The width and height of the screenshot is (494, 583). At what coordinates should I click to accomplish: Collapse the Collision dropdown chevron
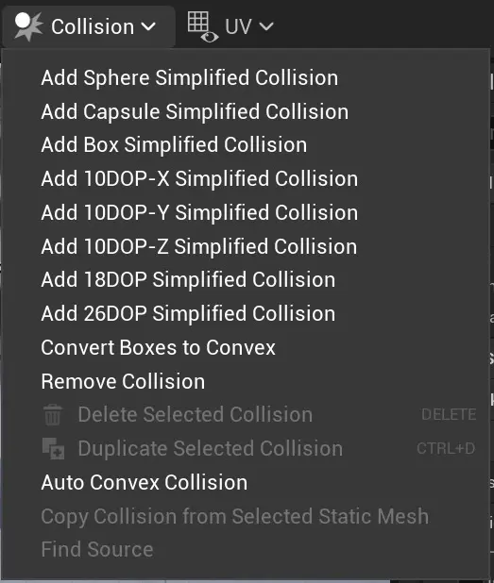148,26
